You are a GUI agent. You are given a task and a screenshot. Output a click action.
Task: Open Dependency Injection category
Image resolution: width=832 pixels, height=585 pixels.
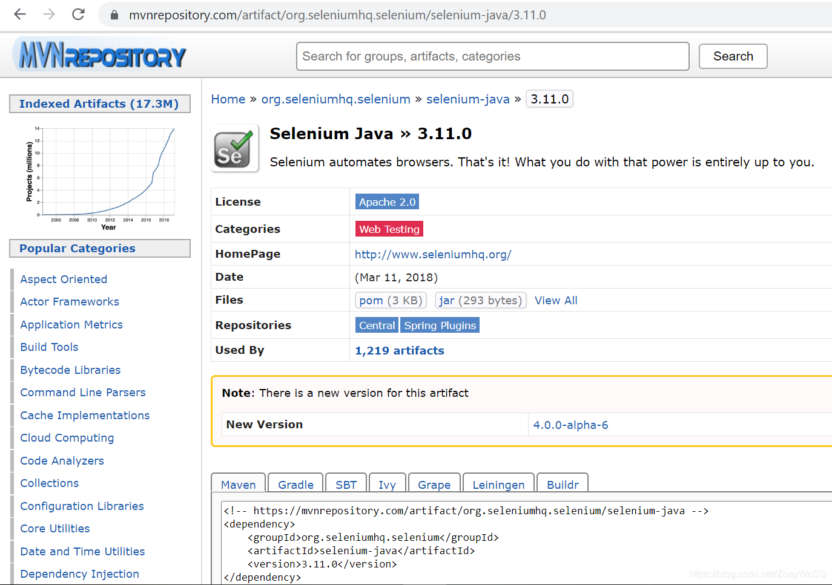coord(79,574)
